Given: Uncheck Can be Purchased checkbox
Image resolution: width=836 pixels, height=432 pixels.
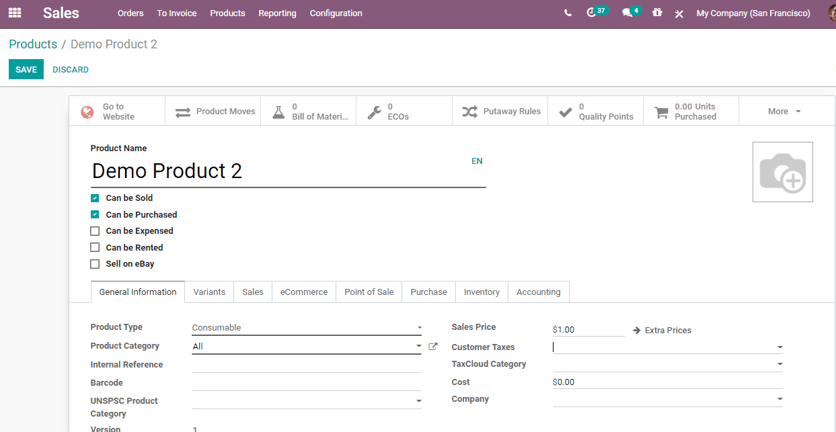Looking at the screenshot, I should [x=95, y=215].
